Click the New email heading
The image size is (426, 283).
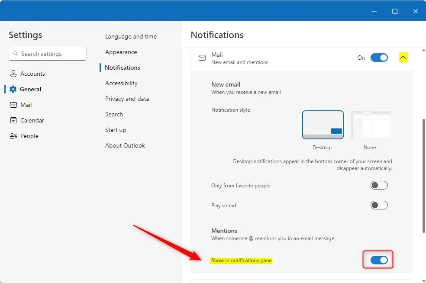point(226,84)
